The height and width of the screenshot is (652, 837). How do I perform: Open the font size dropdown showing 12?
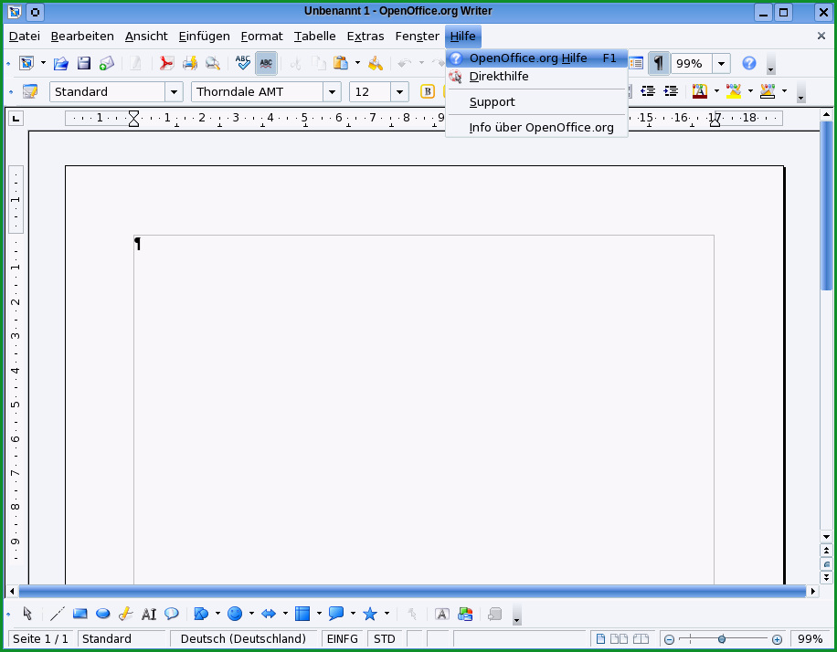point(399,91)
